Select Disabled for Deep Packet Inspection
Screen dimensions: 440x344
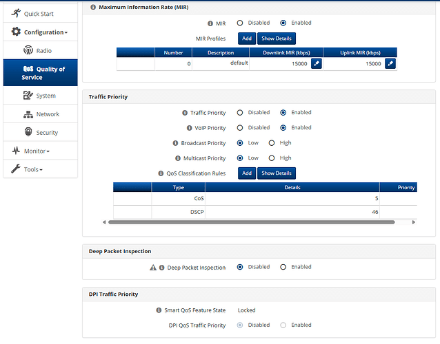[x=240, y=267]
